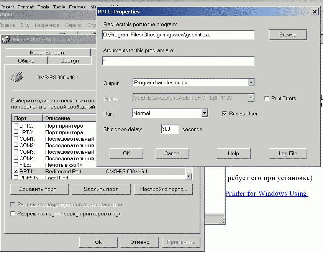This screenshot has height=253, width=323.
Task: Click Добавить порт button
Action: 39,189
